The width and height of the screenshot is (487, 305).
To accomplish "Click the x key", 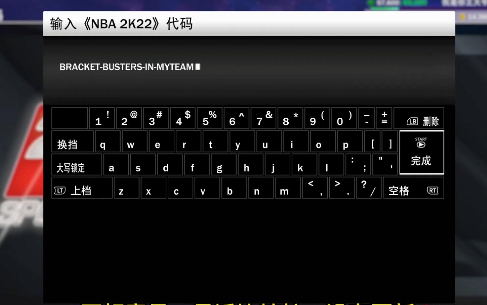I will (154, 188).
